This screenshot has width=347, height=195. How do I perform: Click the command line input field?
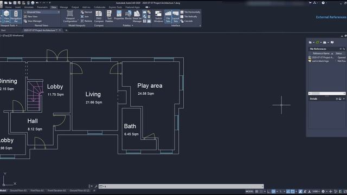click(x=181, y=186)
